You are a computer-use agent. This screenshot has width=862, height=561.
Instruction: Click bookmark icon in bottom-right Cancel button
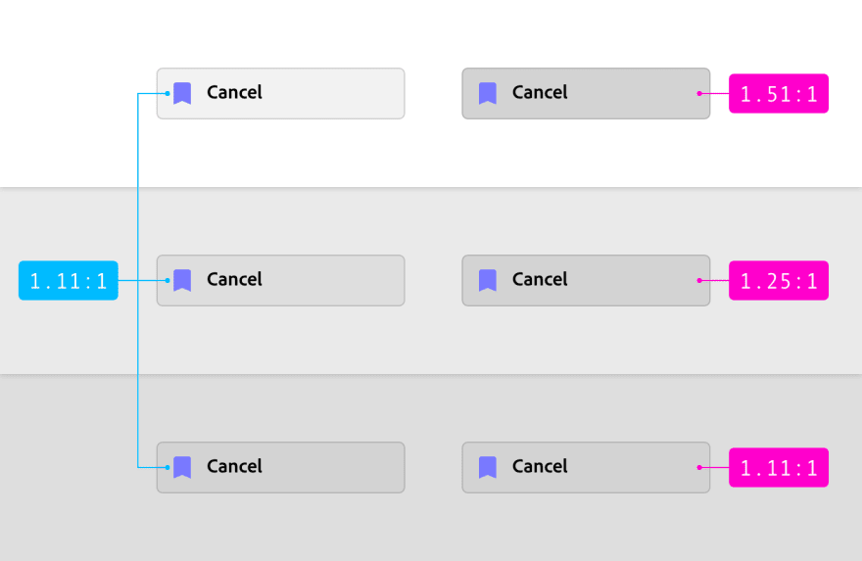click(x=488, y=467)
